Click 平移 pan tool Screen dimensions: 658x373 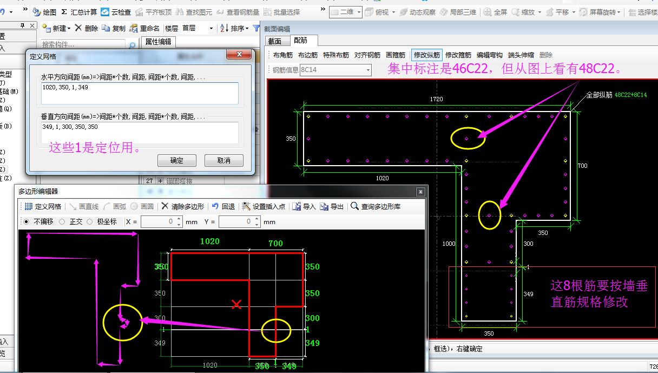click(x=557, y=12)
